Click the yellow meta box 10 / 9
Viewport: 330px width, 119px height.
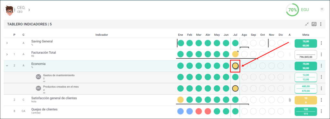click(x=306, y=100)
